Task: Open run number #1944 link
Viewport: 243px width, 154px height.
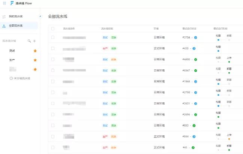Action: pos(186,81)
